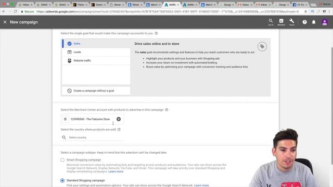Image resolution: width=333 pixels, height=187 pixels.
Task: Select the Sales goal
Action: (x=96, y=44)
